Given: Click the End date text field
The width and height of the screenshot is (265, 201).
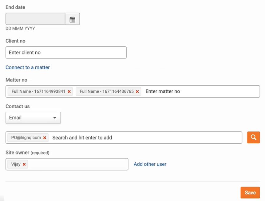Looking at the screenshot, I should (35, 19).
